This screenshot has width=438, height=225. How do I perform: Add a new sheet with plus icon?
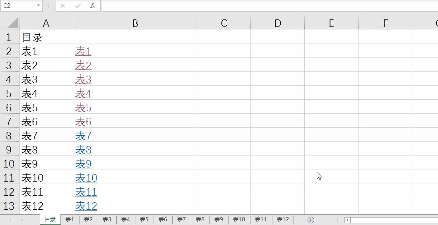pyautogui.click(x=311, y=220)
